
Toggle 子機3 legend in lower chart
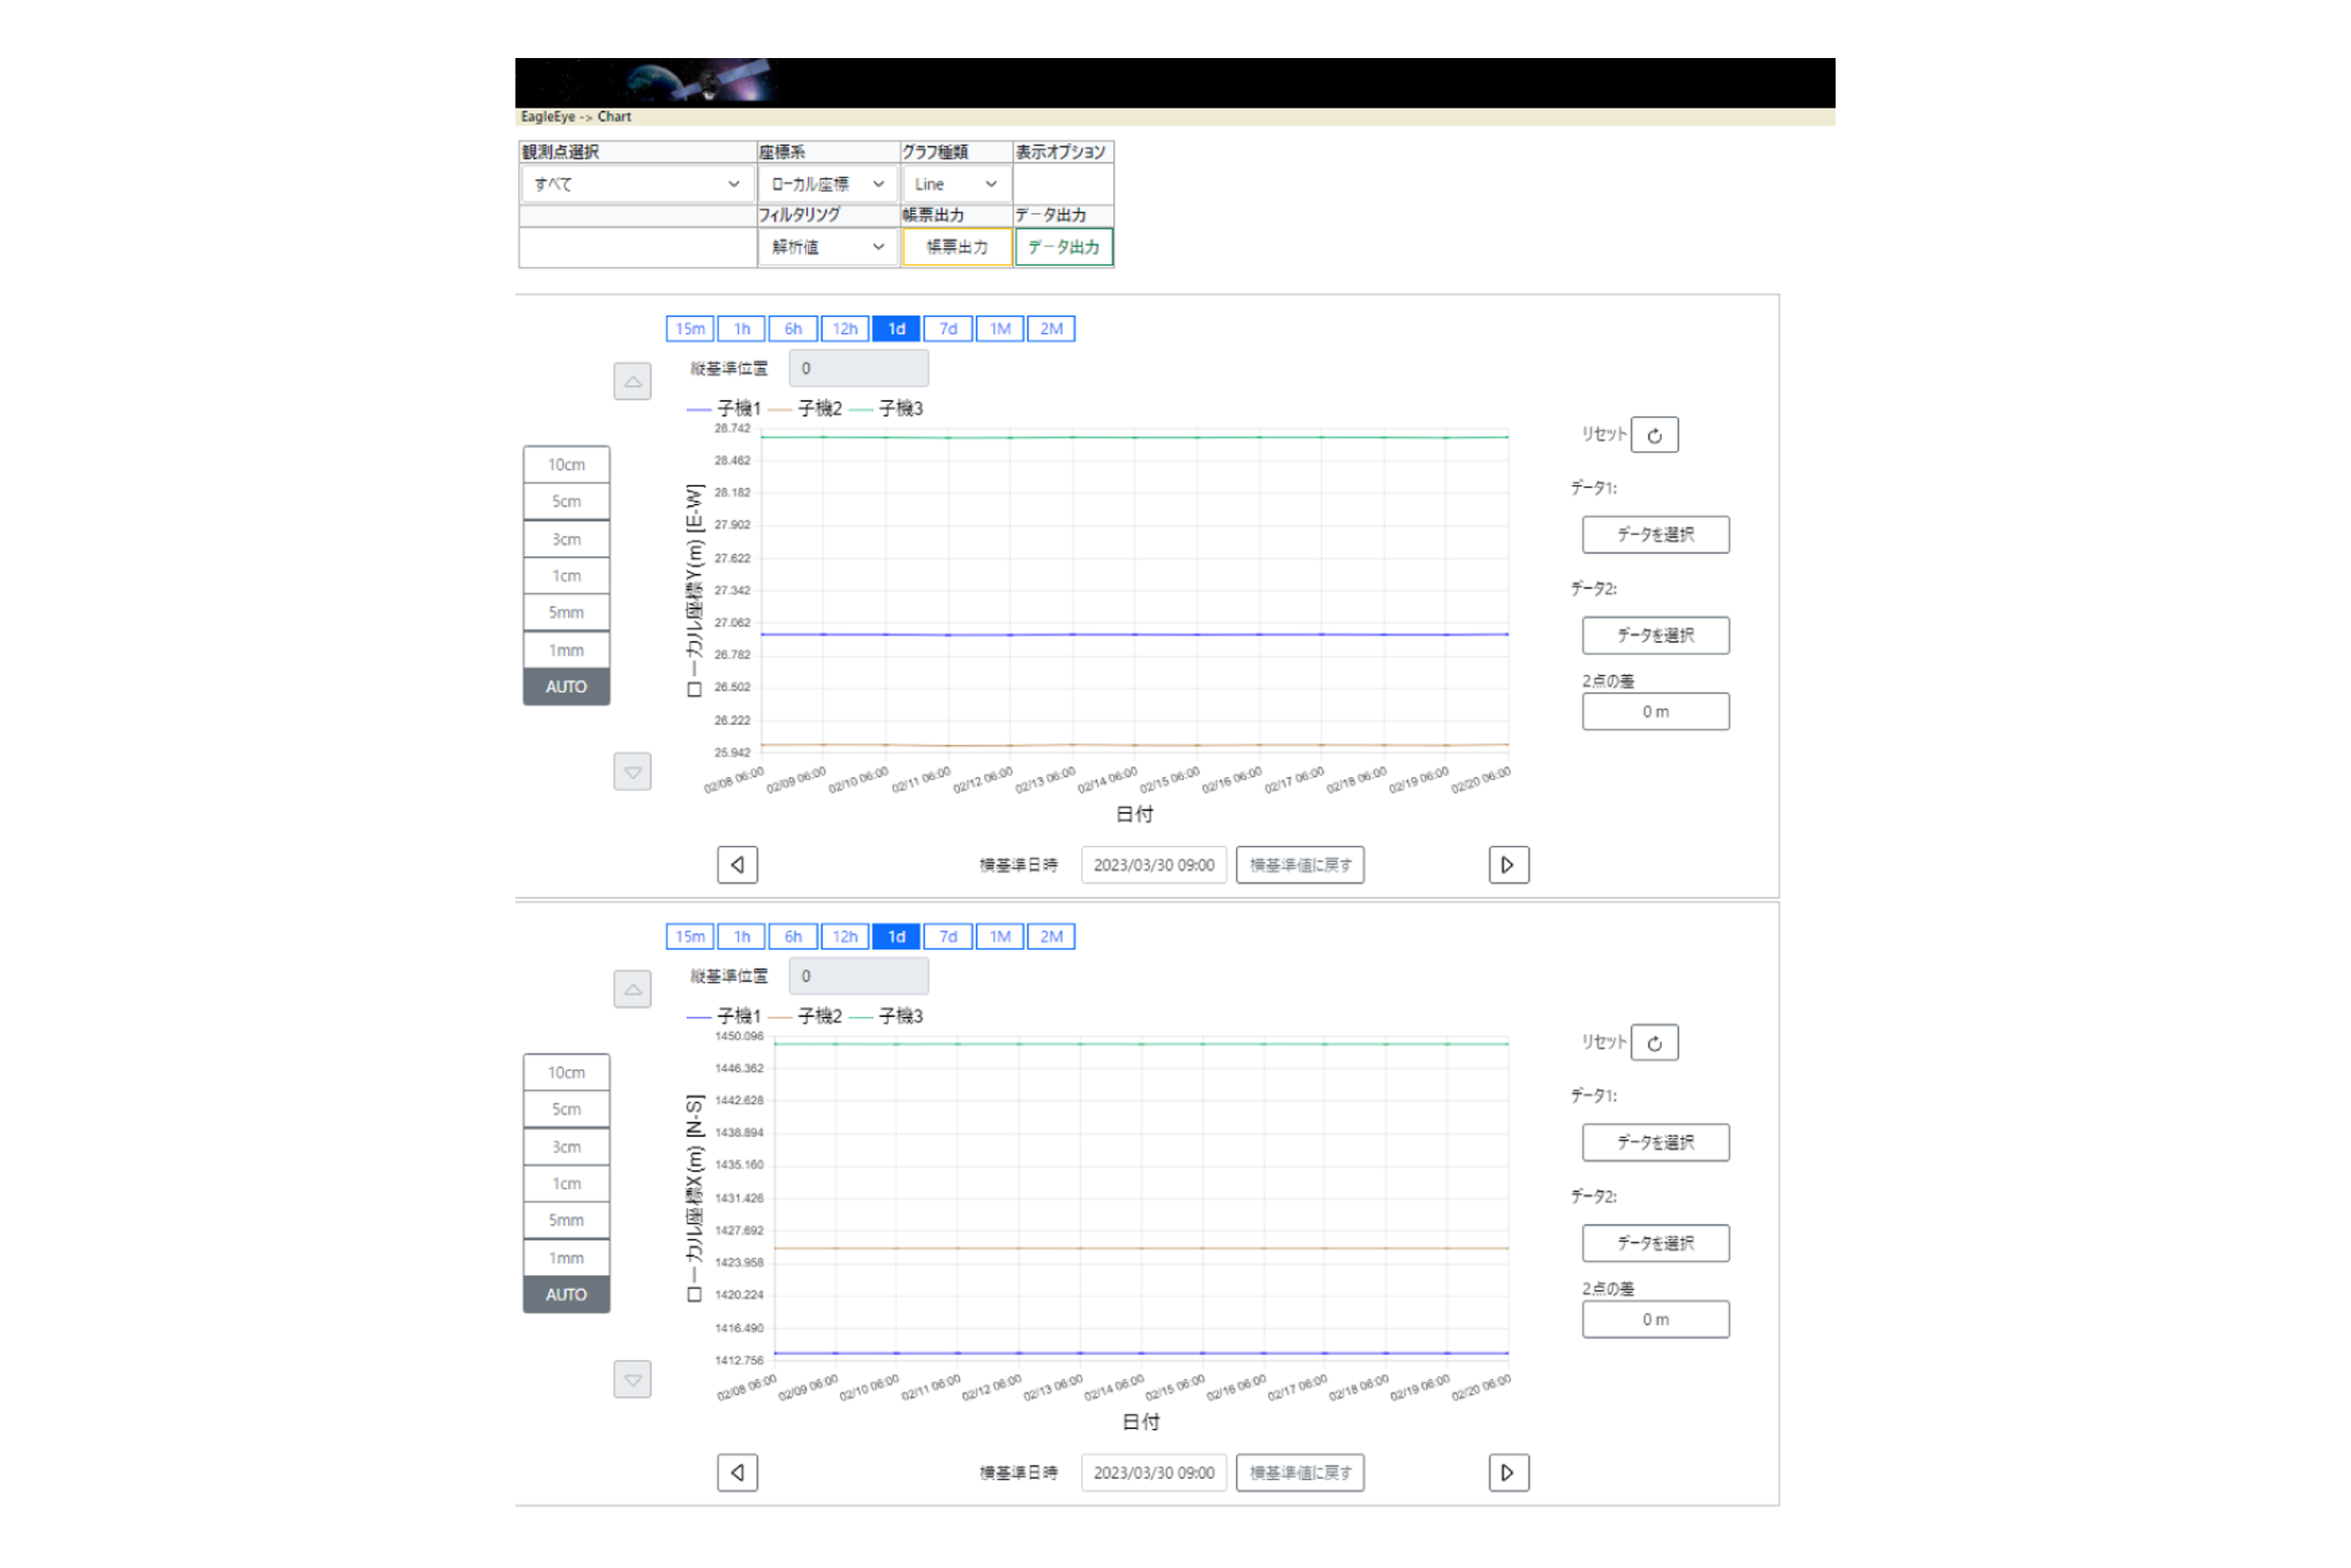pyautogui.click(x=900, y=1016)
